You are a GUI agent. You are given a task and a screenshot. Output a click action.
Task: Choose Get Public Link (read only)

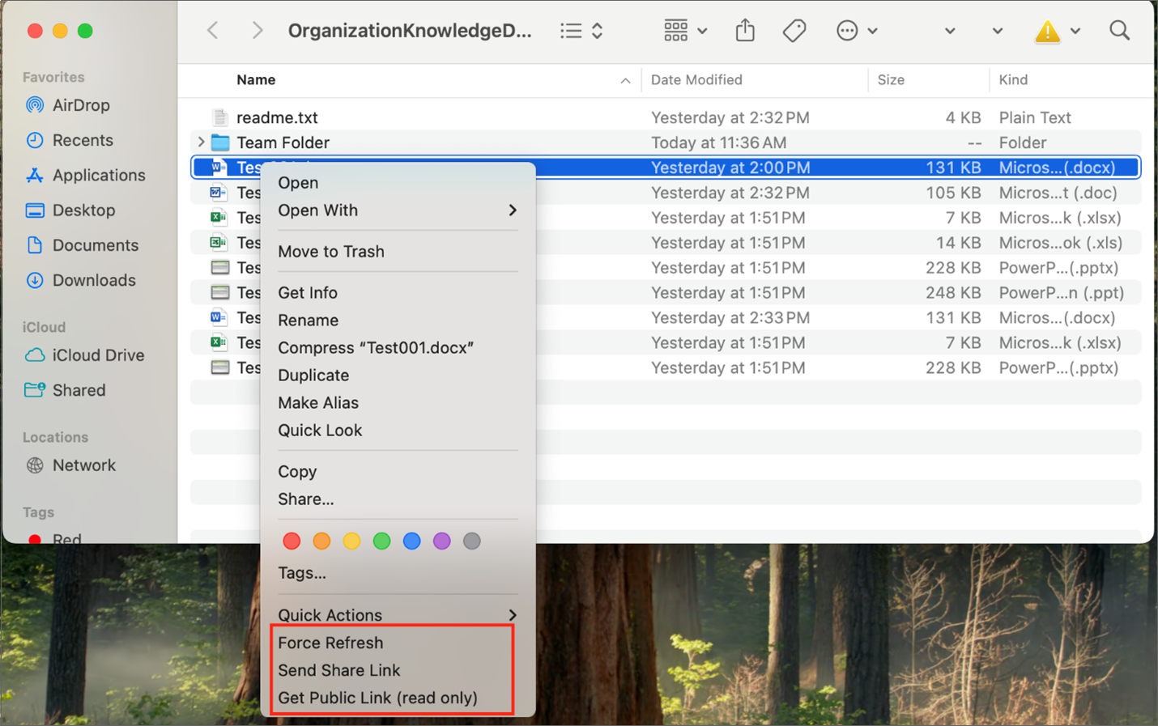click(x=377, y=698)
